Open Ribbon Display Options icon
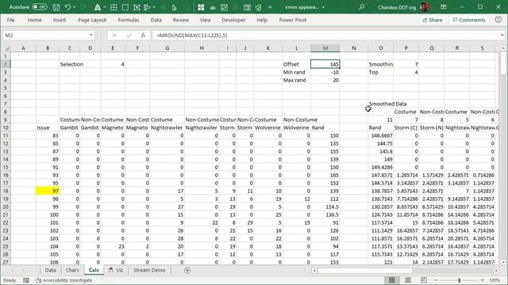The image size is (508, 285). [x=444, y=7]
